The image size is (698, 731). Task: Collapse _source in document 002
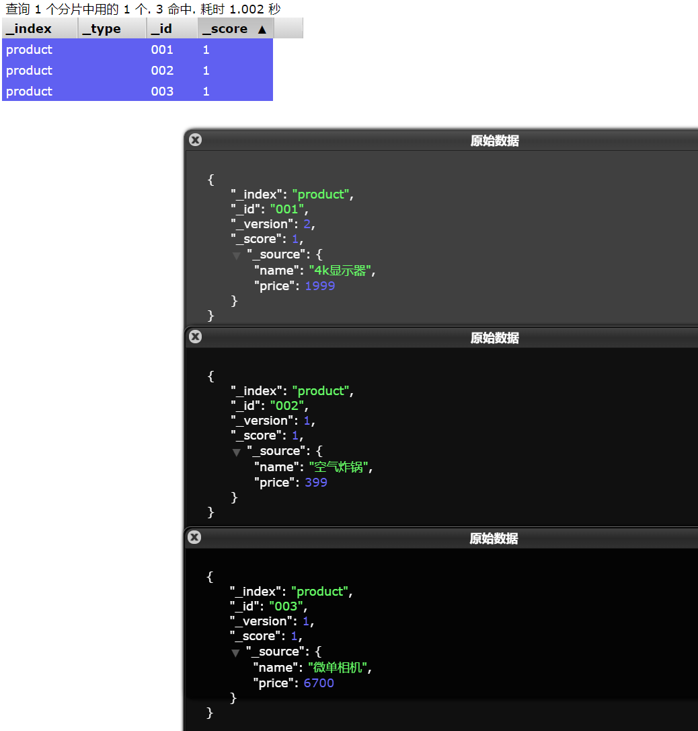coord(237,452)
